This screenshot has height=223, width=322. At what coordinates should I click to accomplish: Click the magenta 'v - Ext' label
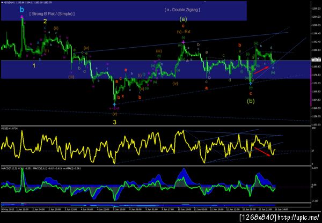(114, 108)
